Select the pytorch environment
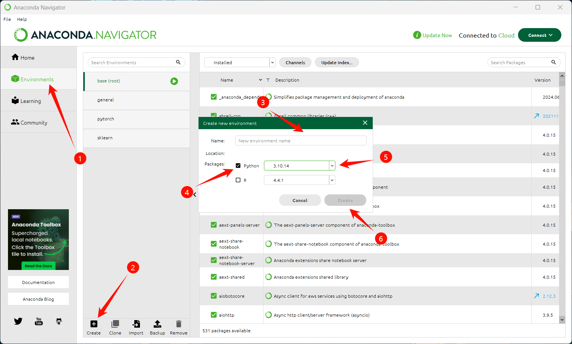This screenshot has height=344, width=572. pyautogui.click(x=137, y=119)
